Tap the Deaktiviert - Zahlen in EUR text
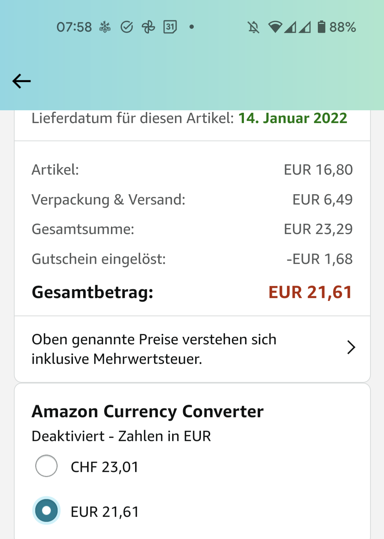Image resolution: width=384 pixels, height=539 pixels. pyautogui.click(x=121, y=436)
